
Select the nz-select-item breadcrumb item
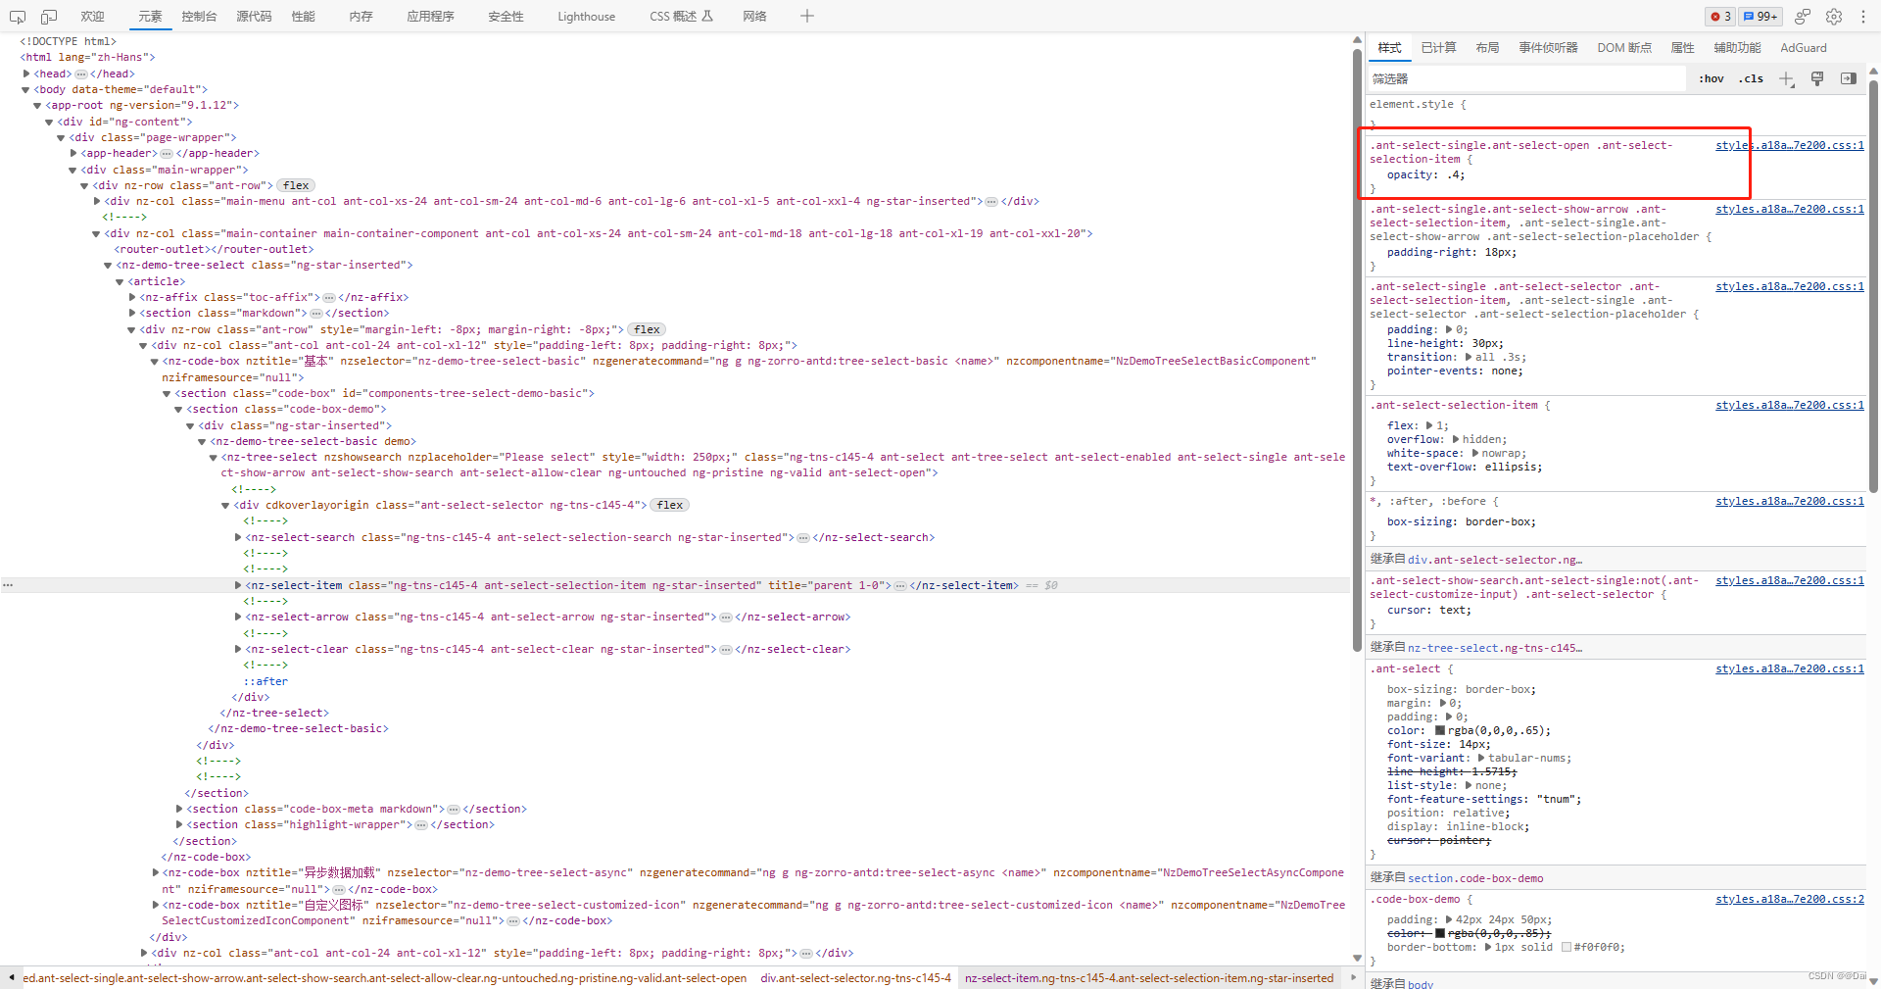[x=1149, y=978]
